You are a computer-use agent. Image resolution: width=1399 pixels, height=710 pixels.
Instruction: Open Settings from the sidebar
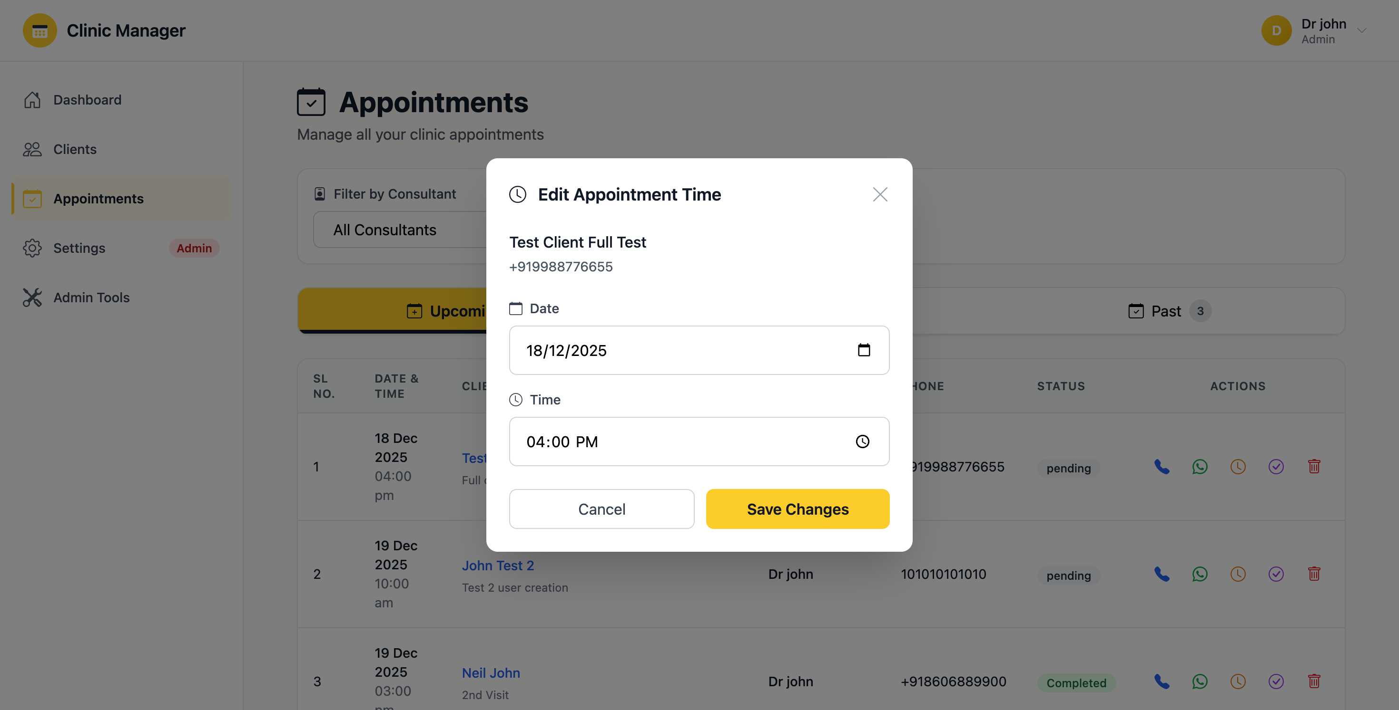point(79,248)
